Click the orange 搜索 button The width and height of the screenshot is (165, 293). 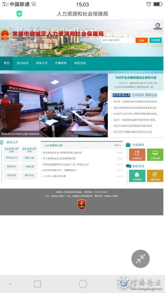[142, 40]
